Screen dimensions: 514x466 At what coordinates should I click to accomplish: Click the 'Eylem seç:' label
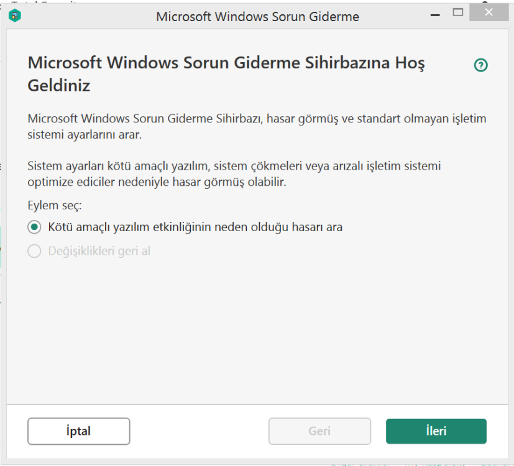55,206
